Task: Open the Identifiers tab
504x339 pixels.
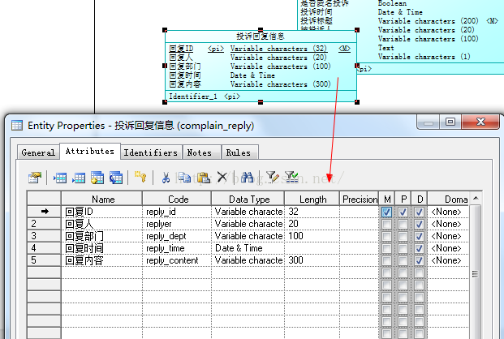Action: [151, 152]
